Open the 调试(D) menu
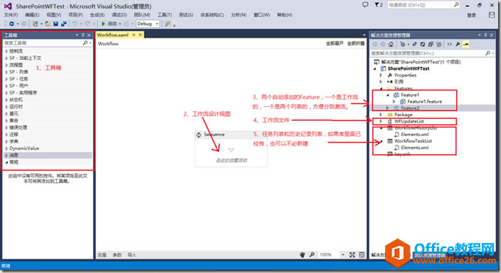The height and width of the screenshot is (273, 501). pyautogui.click(x=119, y=15)
